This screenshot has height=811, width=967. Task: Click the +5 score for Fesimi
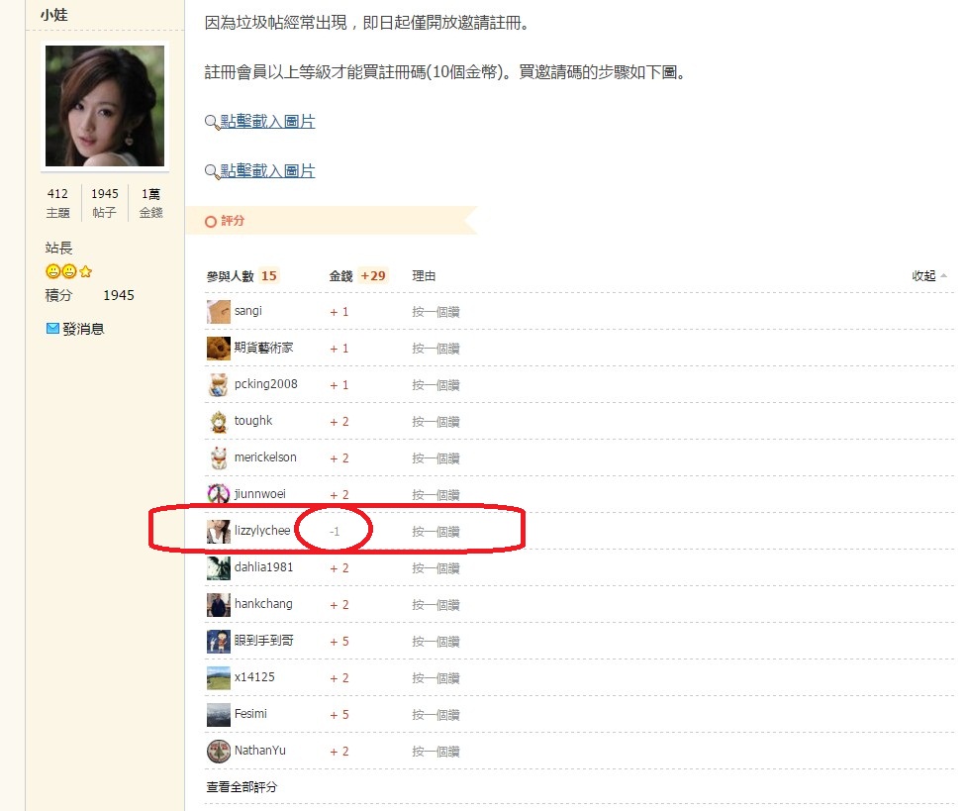click(339, 715)
